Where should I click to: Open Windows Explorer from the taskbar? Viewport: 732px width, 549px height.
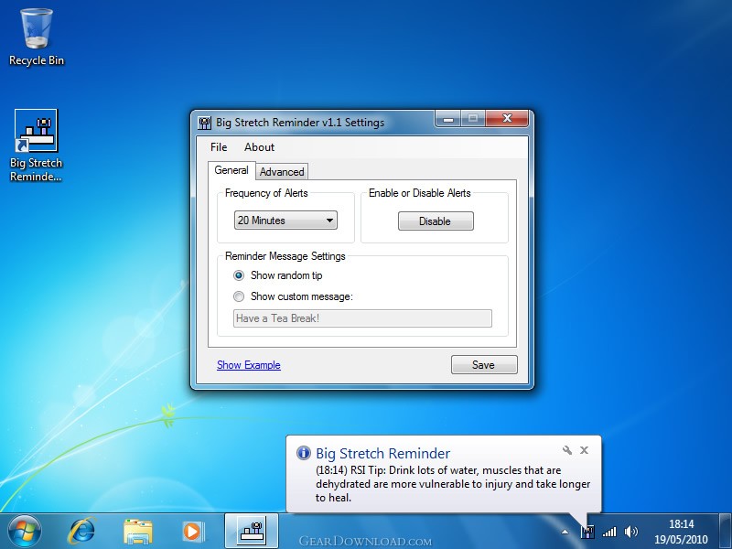click(x=138, y=532)
